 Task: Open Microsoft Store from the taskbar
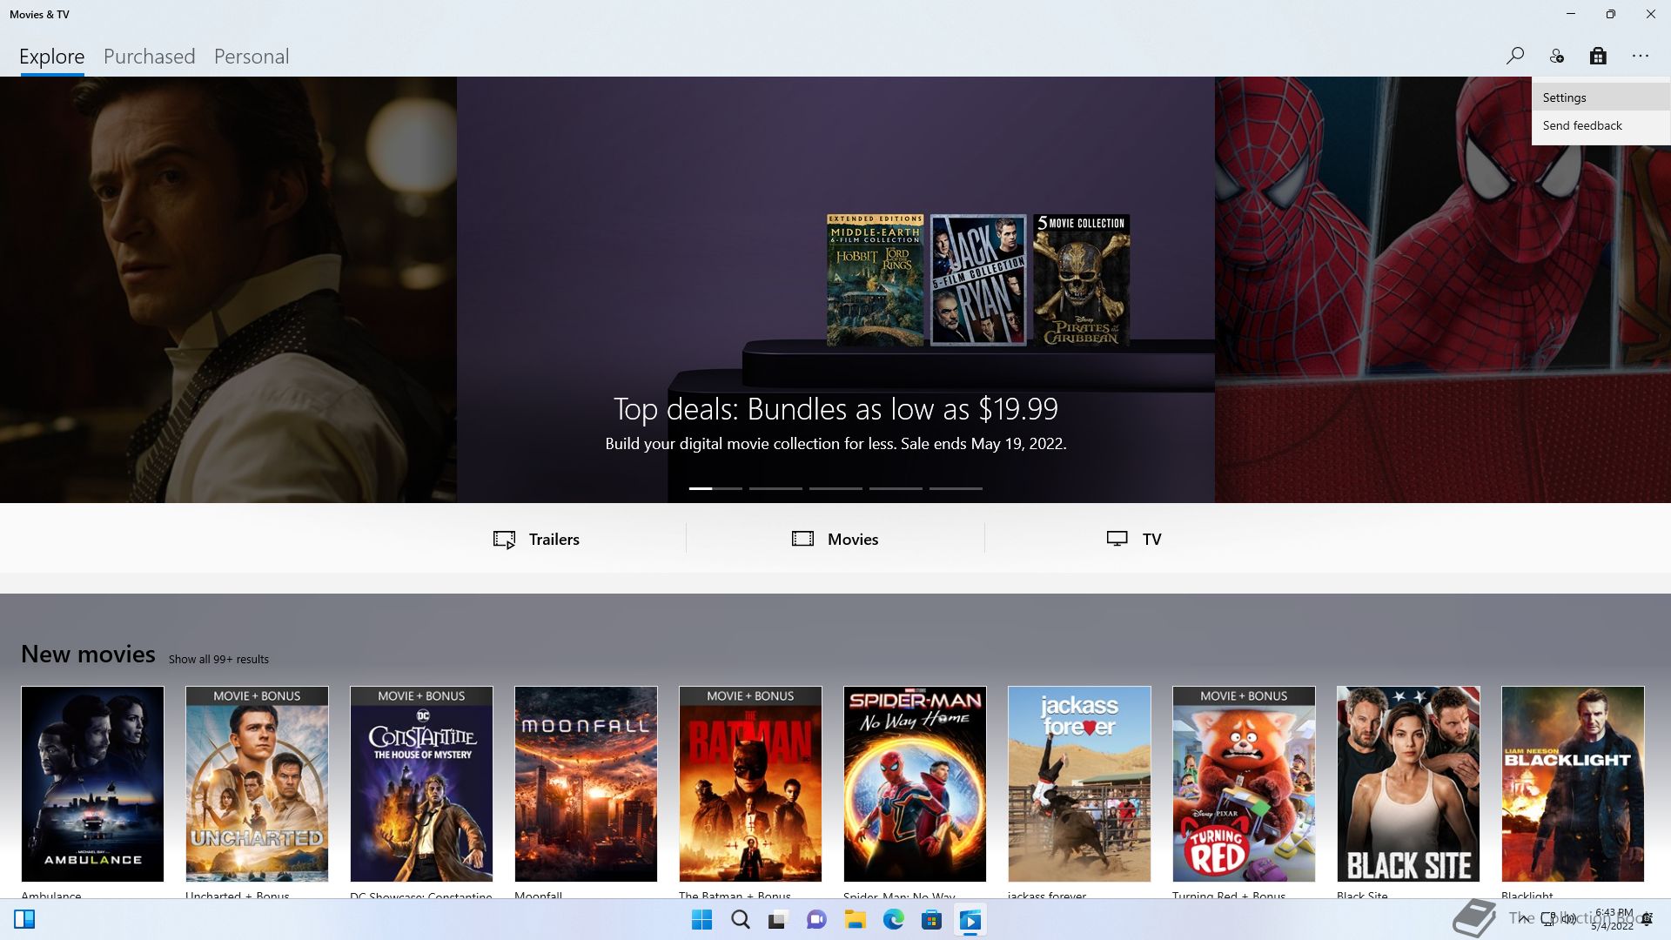click(931, 920)
